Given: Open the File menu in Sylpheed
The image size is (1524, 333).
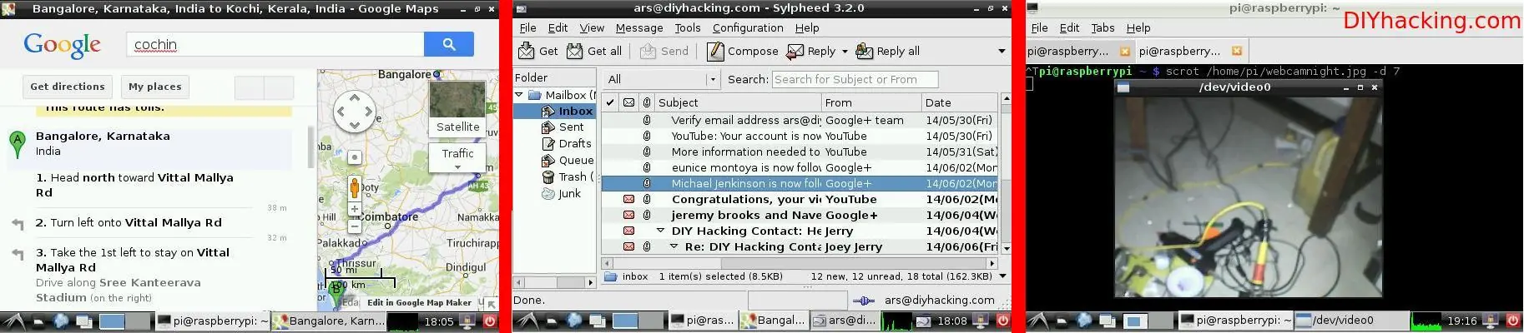Looking at the screenshot, I should click(x=528, y=27).
